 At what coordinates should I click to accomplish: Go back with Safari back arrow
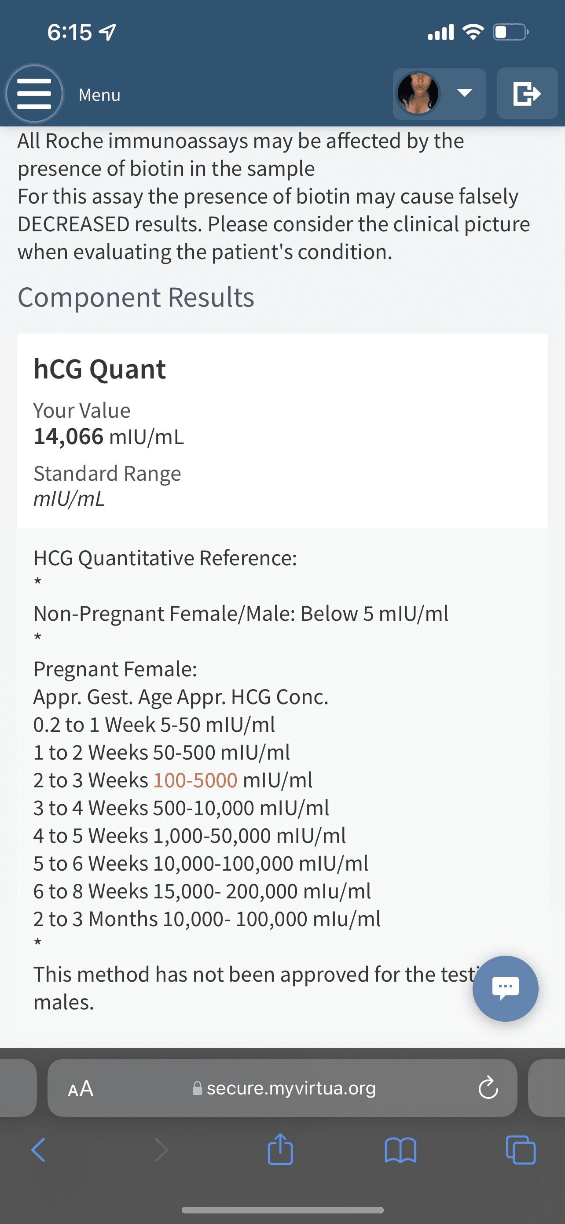coord(38,1150)
